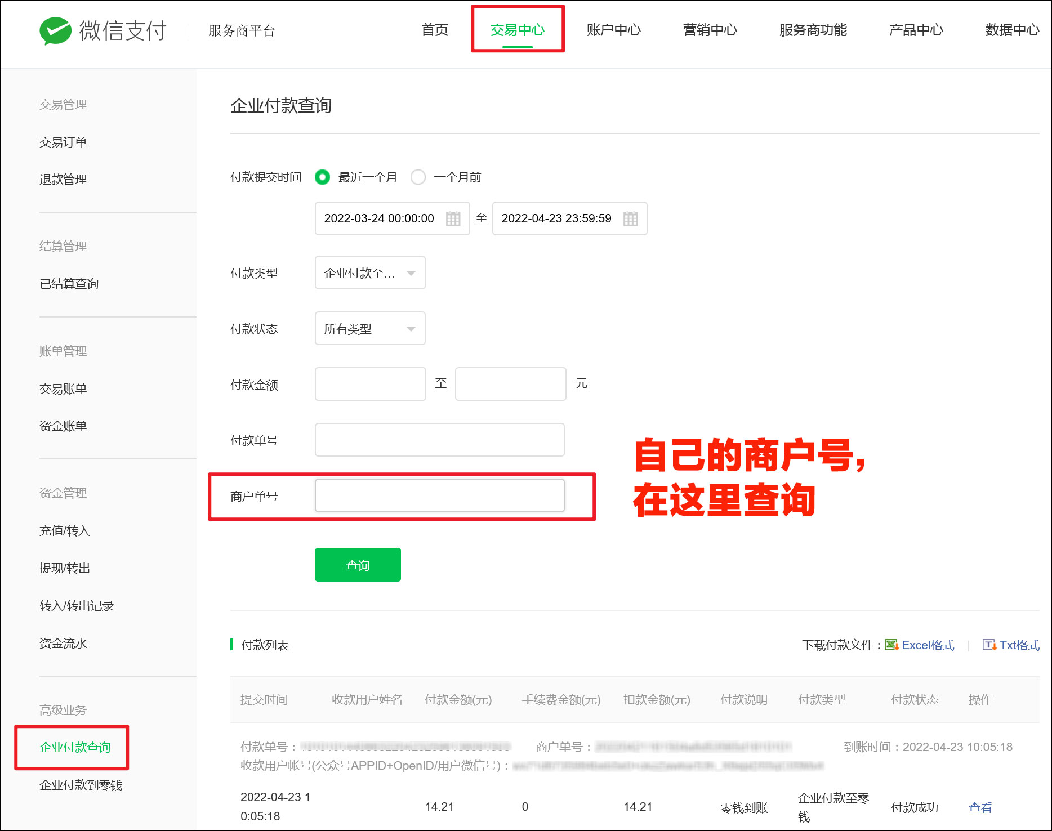Expand the 付款状态 所有类型 dropdown

click(370, 329)
